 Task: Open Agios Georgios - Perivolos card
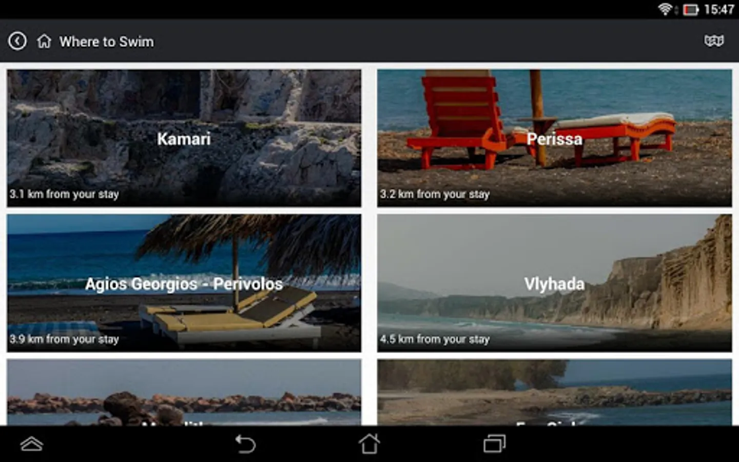click(x=184, y=283)
